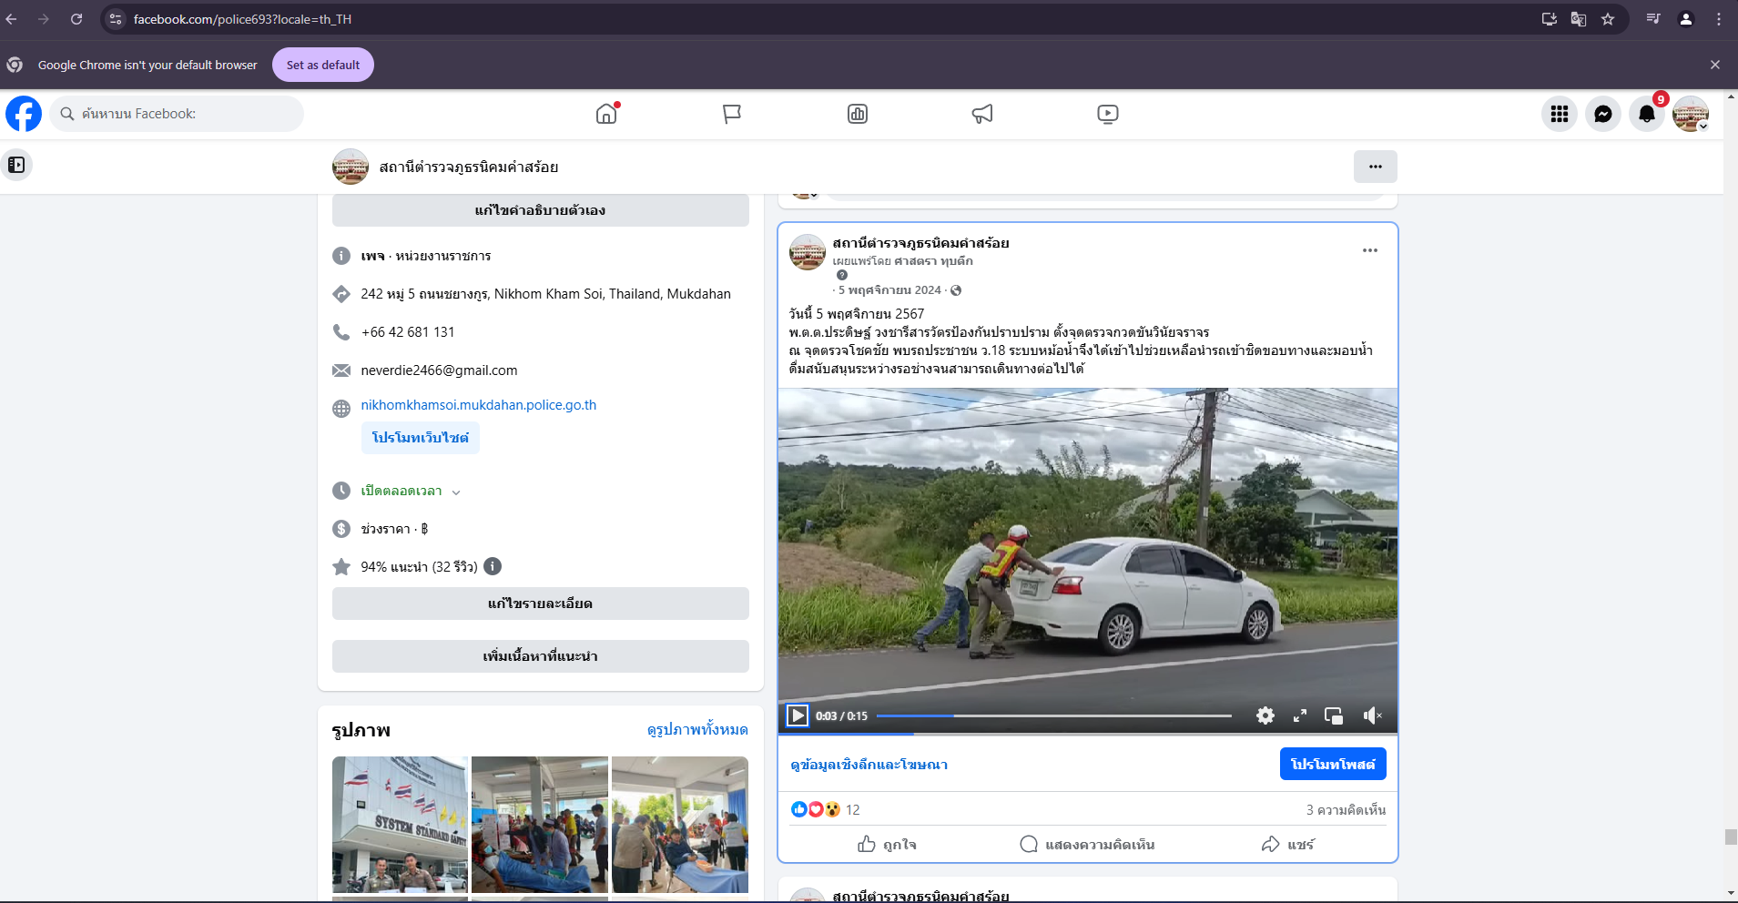Open the insights chart icon
The height and width of the screenshot is (903, 1738).
[857, 114]
